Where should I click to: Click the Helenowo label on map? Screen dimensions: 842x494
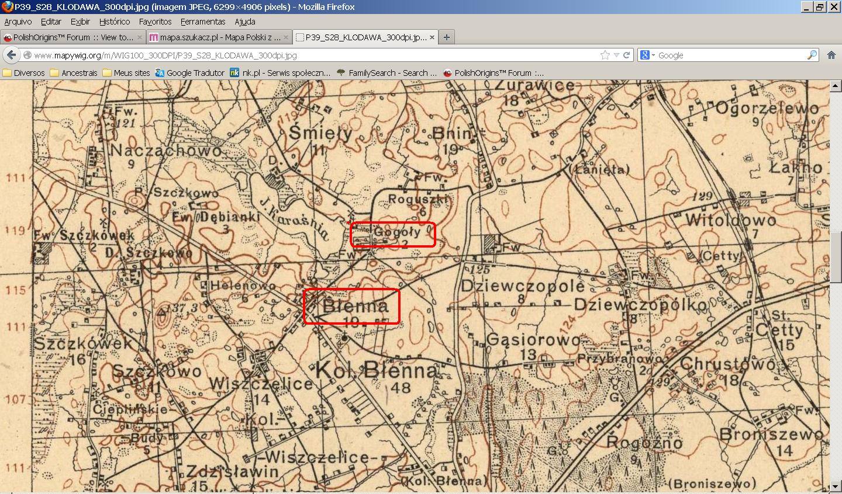tap(242, 286)
